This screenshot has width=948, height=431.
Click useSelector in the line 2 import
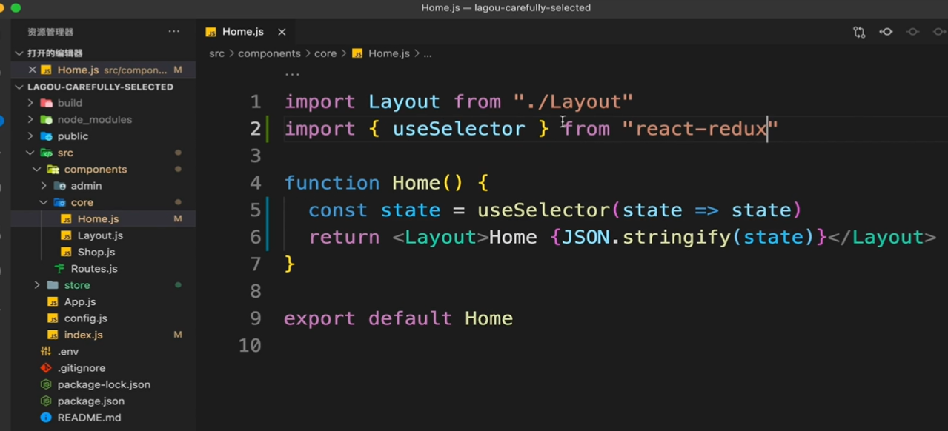point(459,129)
